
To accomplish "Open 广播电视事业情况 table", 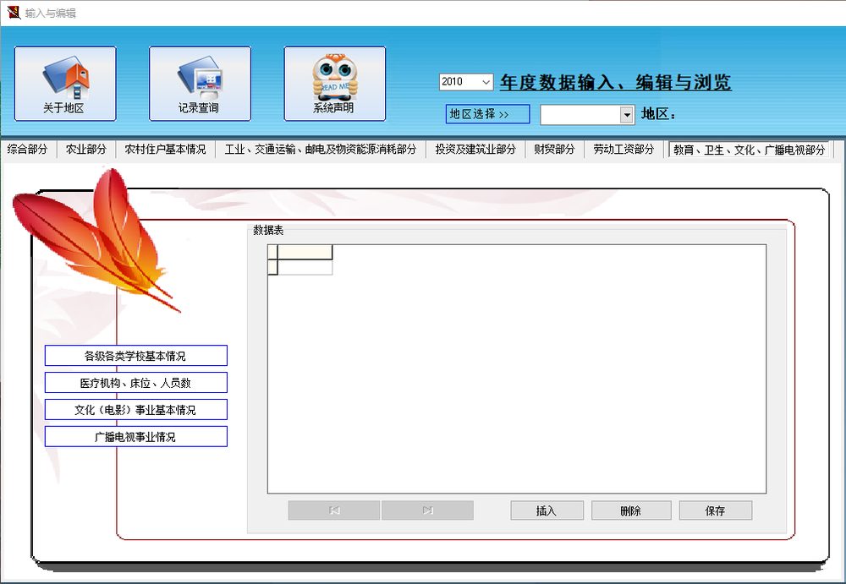I will click(x=136, y=437).
